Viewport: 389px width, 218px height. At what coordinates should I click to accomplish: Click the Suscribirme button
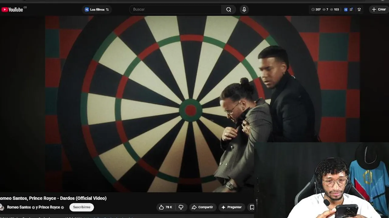(82, 207)
